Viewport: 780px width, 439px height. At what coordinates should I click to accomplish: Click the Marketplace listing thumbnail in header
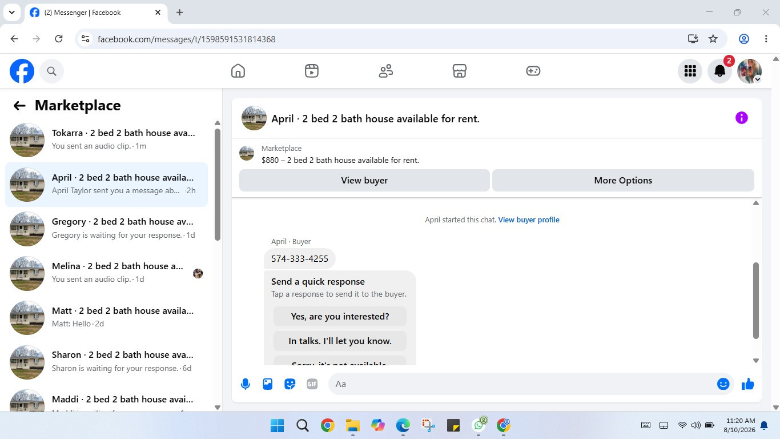pyautogui.click(x=247, y=153)
